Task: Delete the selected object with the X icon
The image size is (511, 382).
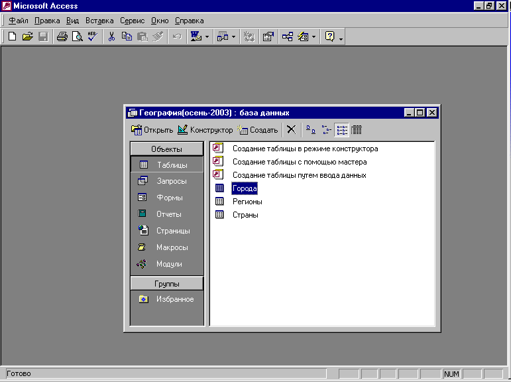Action: [291, 129]
